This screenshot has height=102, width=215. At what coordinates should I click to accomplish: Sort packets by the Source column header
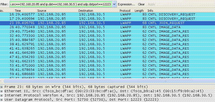pyautogui.click(x=42, y=11)
